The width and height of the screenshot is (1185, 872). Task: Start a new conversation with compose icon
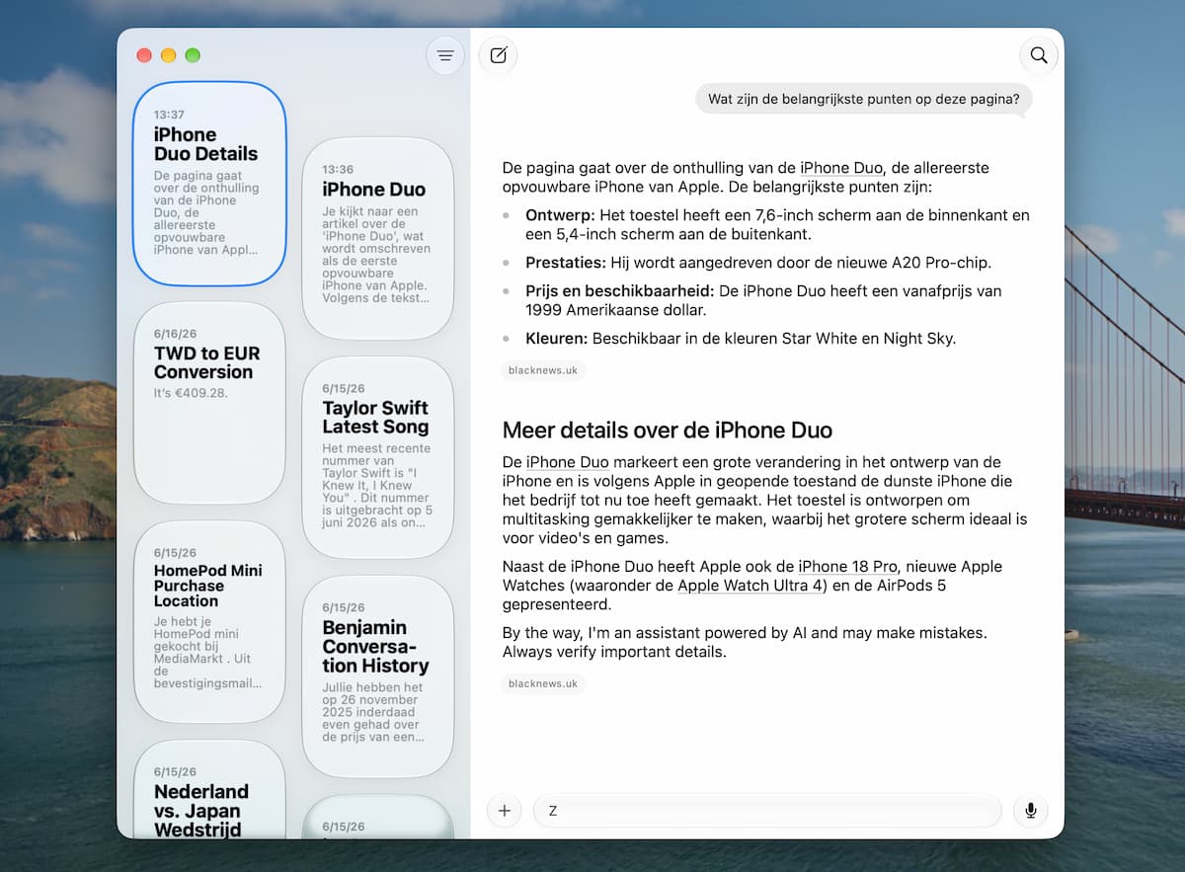tap(498, 55)
